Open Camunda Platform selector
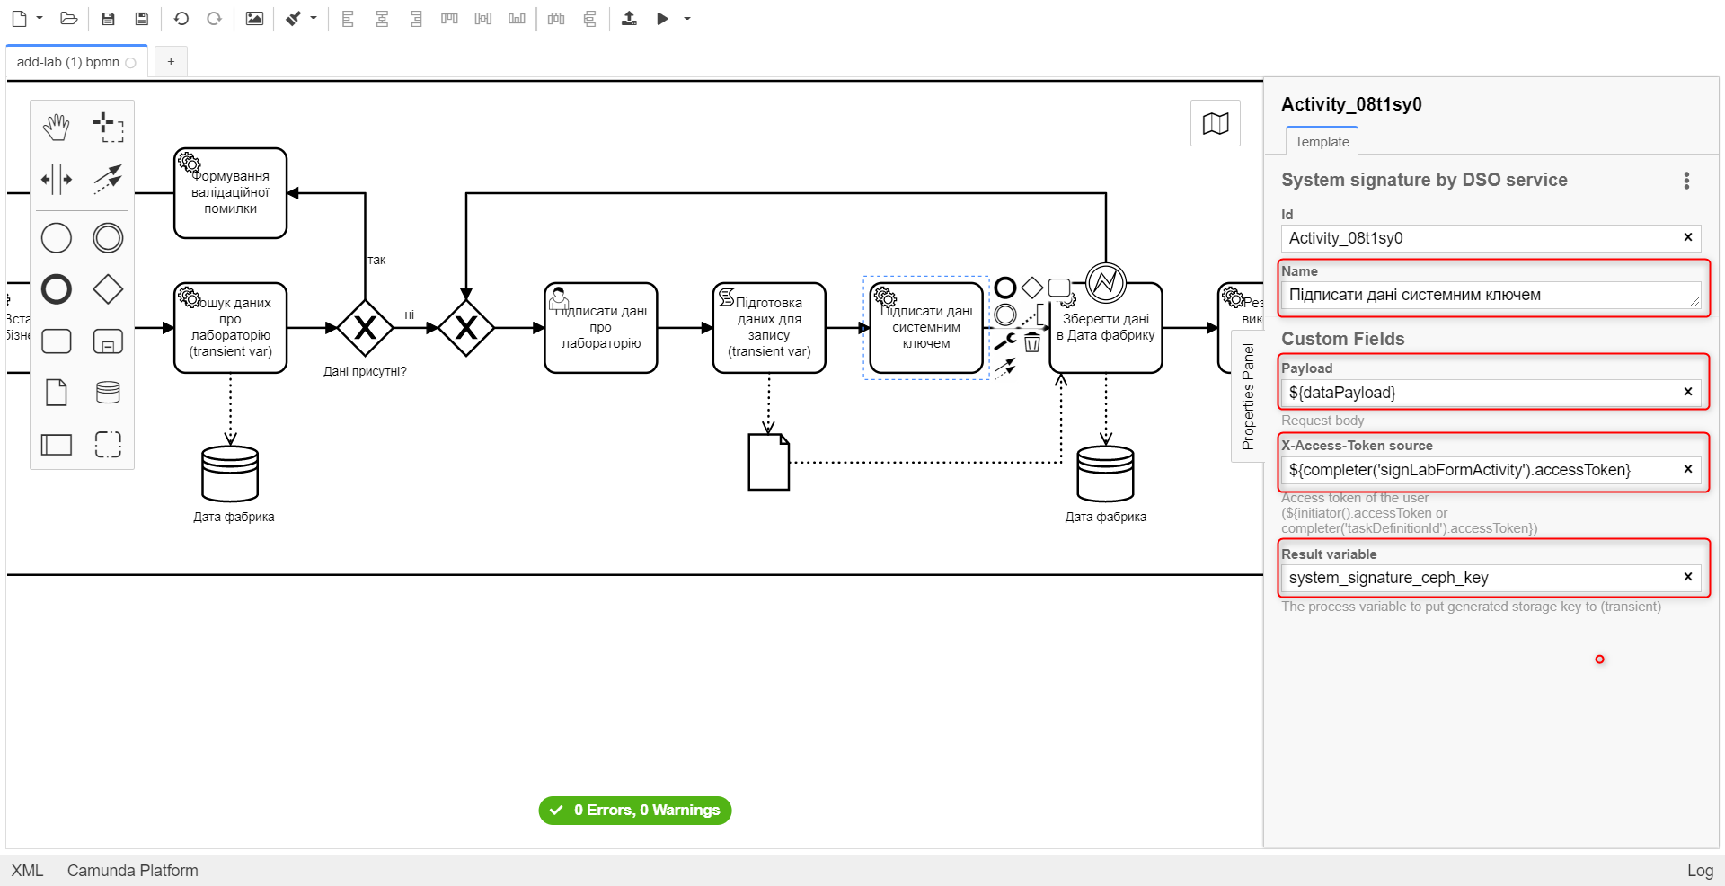This screenshot has height=886, width=1725. pos(132,870)
